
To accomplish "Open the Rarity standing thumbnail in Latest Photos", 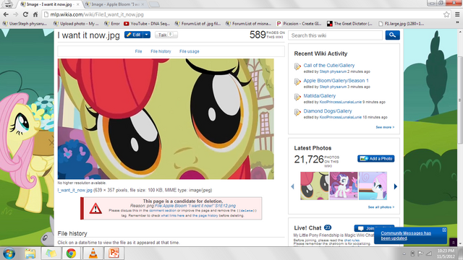I will [x=344, y=186].
